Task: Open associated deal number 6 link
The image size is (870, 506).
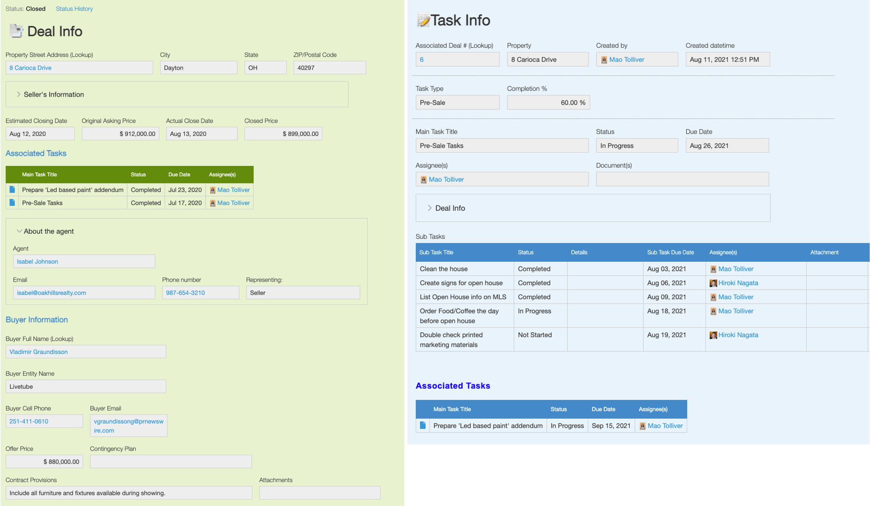Action: (421, 59)
